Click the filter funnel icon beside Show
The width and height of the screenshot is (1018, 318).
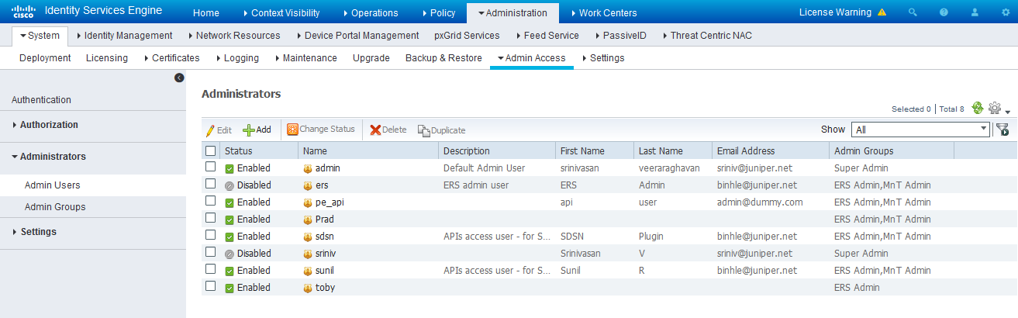(1002, 130)
